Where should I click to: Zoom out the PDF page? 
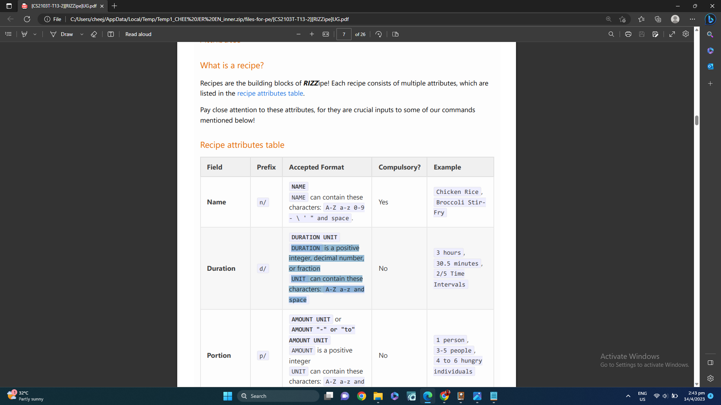299,34
